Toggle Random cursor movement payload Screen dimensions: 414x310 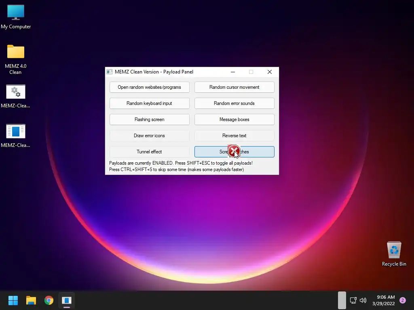click(234, 87)
